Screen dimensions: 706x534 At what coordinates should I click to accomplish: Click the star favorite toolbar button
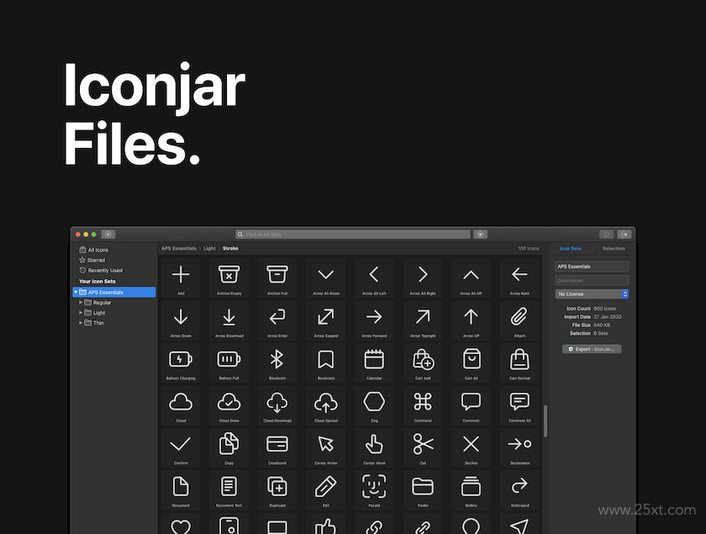point(606,235)
